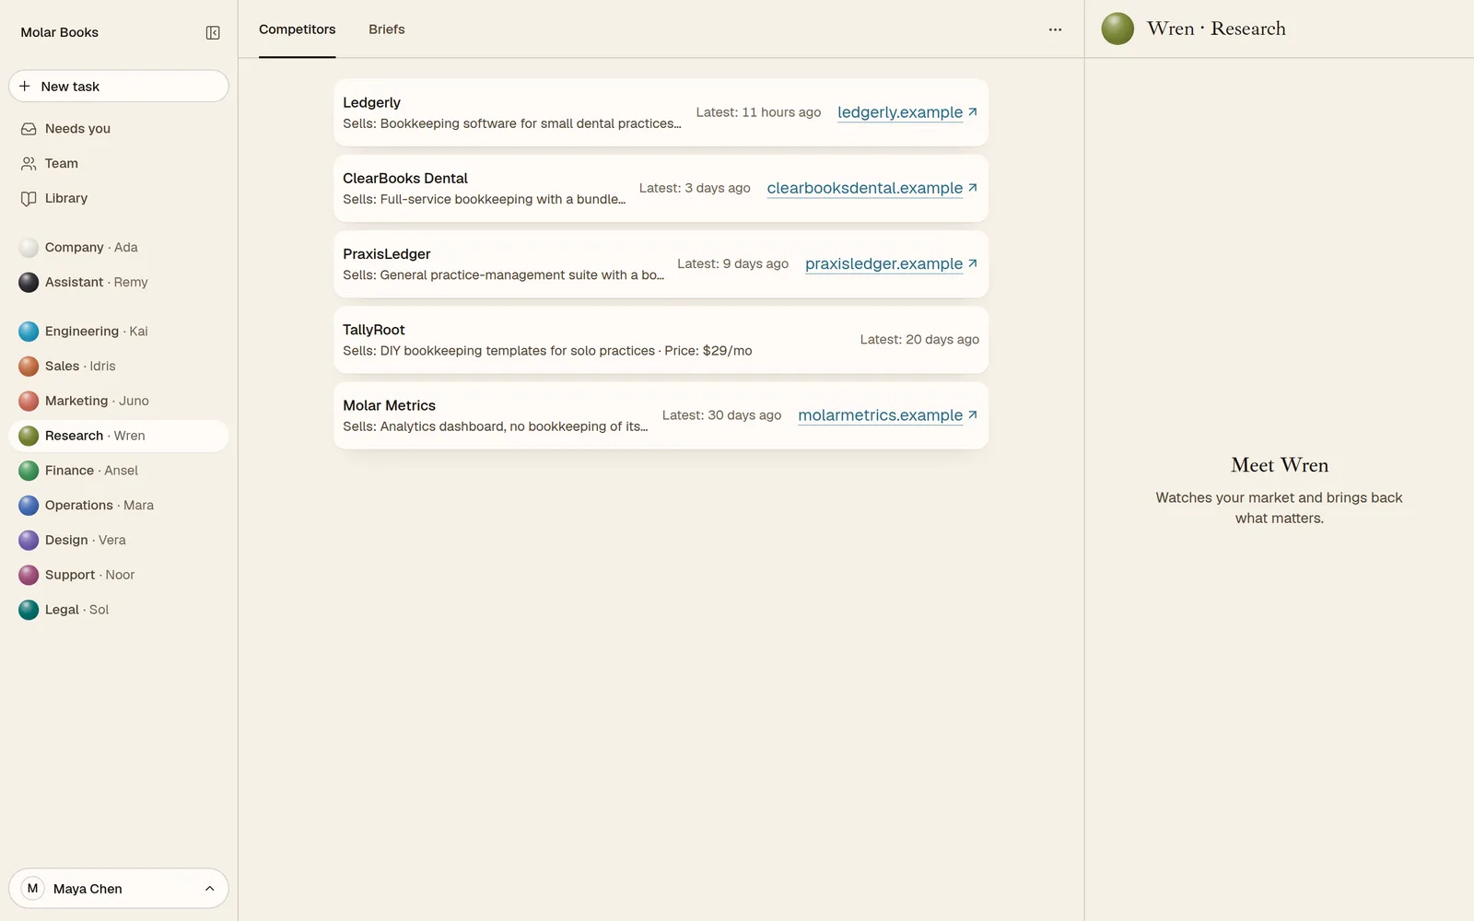The width and height of the screenshot is (1474, 921).
Task: Expand the Maya Chen account menu chevron
Action: (x=209, y=889)
